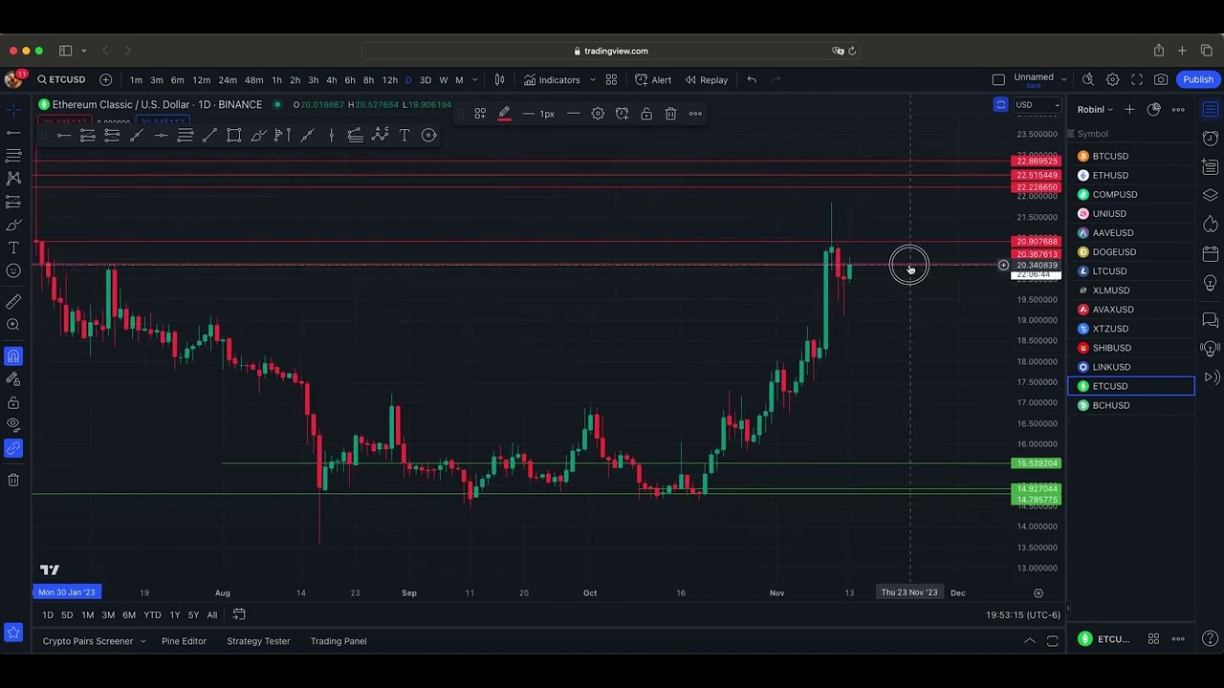
Task: Switch to the 1m interval
Action: [x=136, y=79]
